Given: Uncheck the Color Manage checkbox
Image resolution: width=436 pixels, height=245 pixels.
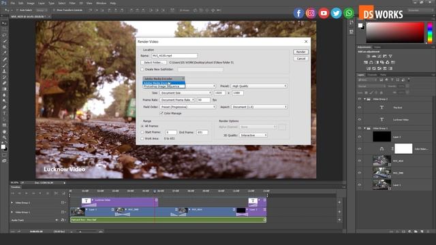Looking at the screenshot, I should 161,114.
